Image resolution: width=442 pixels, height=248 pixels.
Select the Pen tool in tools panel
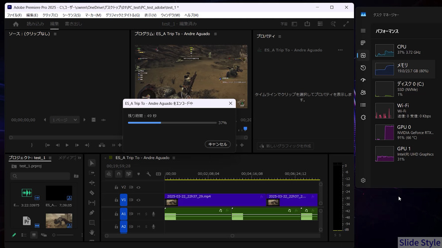tap(92, 212)
